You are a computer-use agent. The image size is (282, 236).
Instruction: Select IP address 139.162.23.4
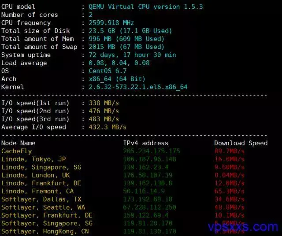(x=146, y=167)
